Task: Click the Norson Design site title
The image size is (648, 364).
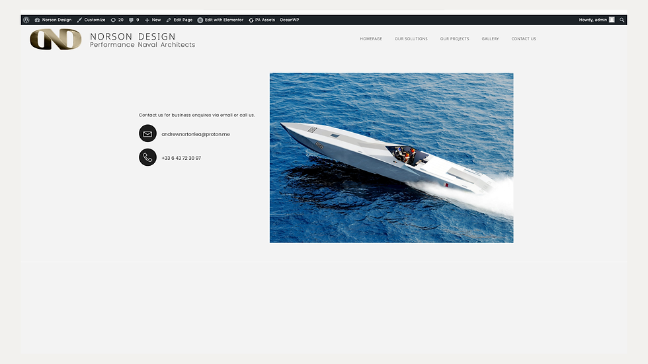Action: point(133,36)
